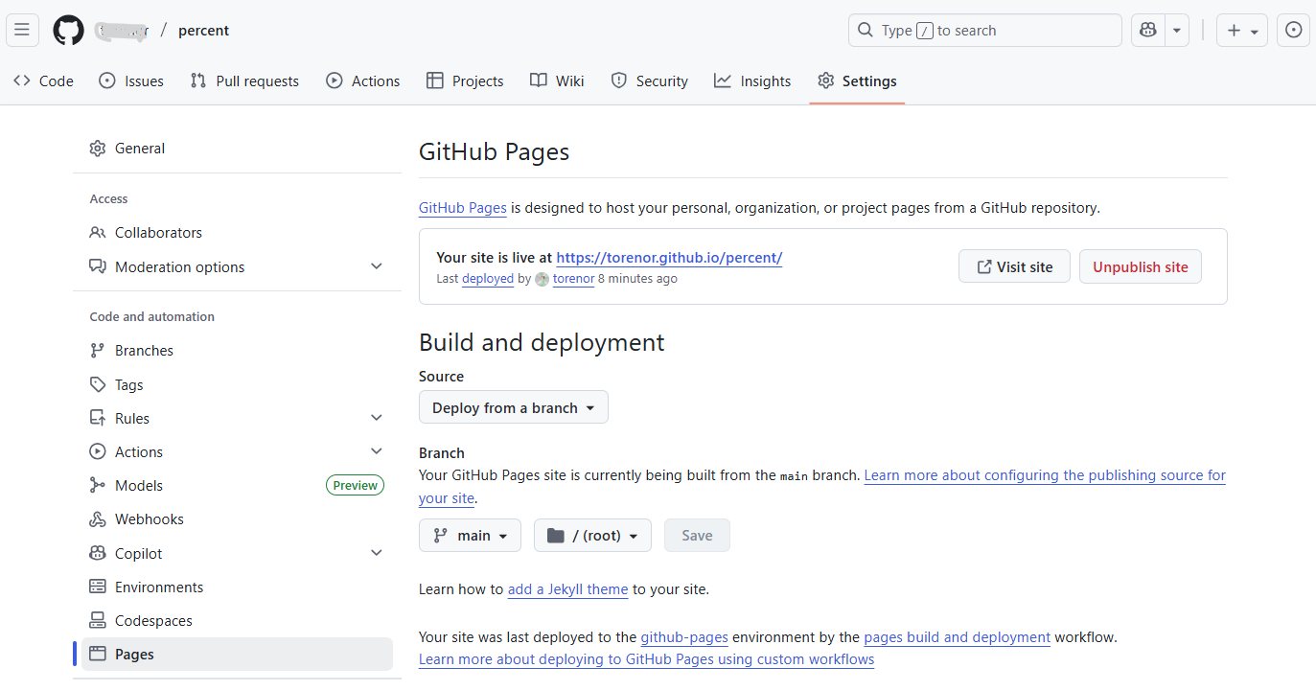Open the Wiki tab
Image resolution: width=1316 pixels, height=691 pixels.
tap(557, 81)
